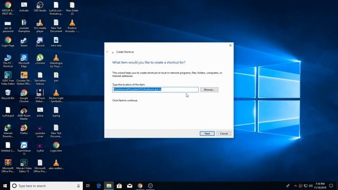The height and width of the screenshot is (190, 338).
Task: Select IcyKid.com - Youtube file icon
Action: 56,8
